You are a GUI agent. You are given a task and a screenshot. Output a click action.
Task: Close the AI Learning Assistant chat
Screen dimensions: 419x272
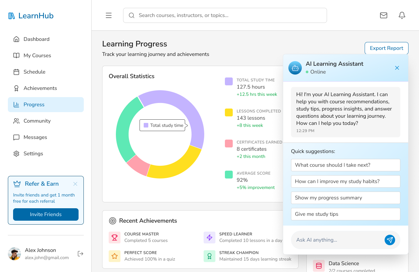tap(397, 68)
